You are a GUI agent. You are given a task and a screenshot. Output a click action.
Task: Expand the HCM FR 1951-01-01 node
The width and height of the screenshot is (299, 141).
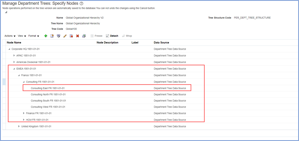[24, 120]
